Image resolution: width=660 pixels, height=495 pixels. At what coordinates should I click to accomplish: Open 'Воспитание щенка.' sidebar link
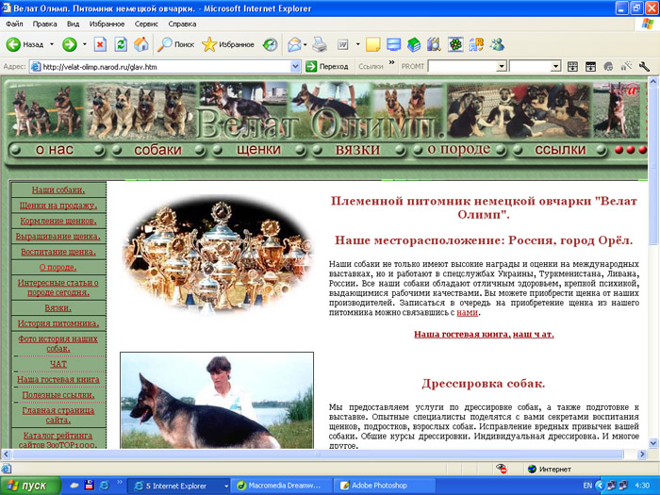(58, 252)
